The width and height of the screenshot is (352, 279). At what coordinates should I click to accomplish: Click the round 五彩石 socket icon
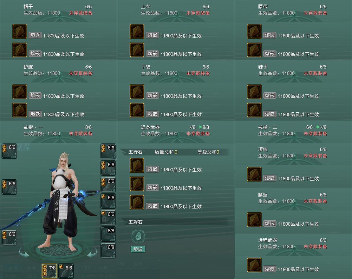pyautogui.click(x=138, y=236)
